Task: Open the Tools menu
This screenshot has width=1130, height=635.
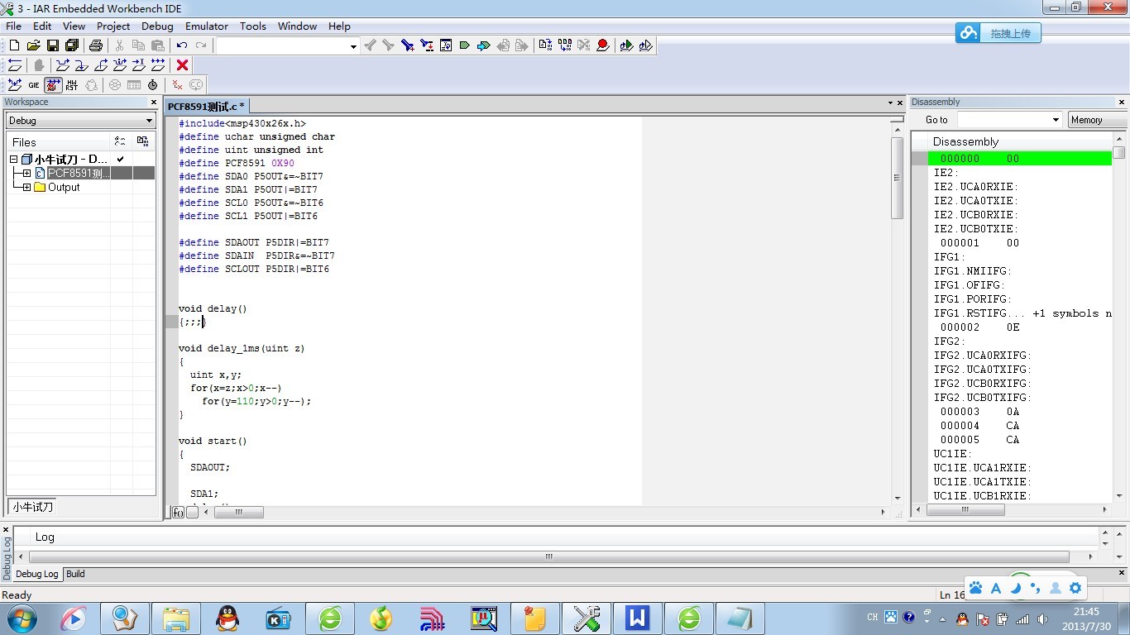Action: (253, 26)
